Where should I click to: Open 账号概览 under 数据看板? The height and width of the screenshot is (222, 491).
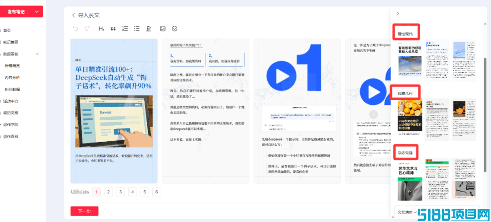[12, 66]
